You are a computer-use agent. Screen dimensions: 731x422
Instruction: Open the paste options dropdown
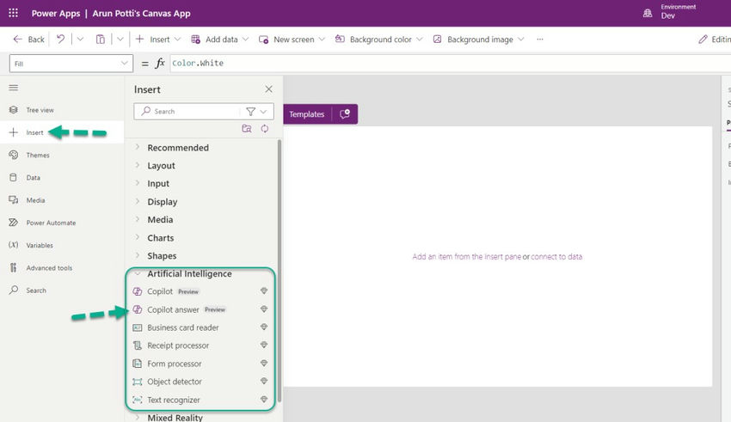click(x=120, y=40)
